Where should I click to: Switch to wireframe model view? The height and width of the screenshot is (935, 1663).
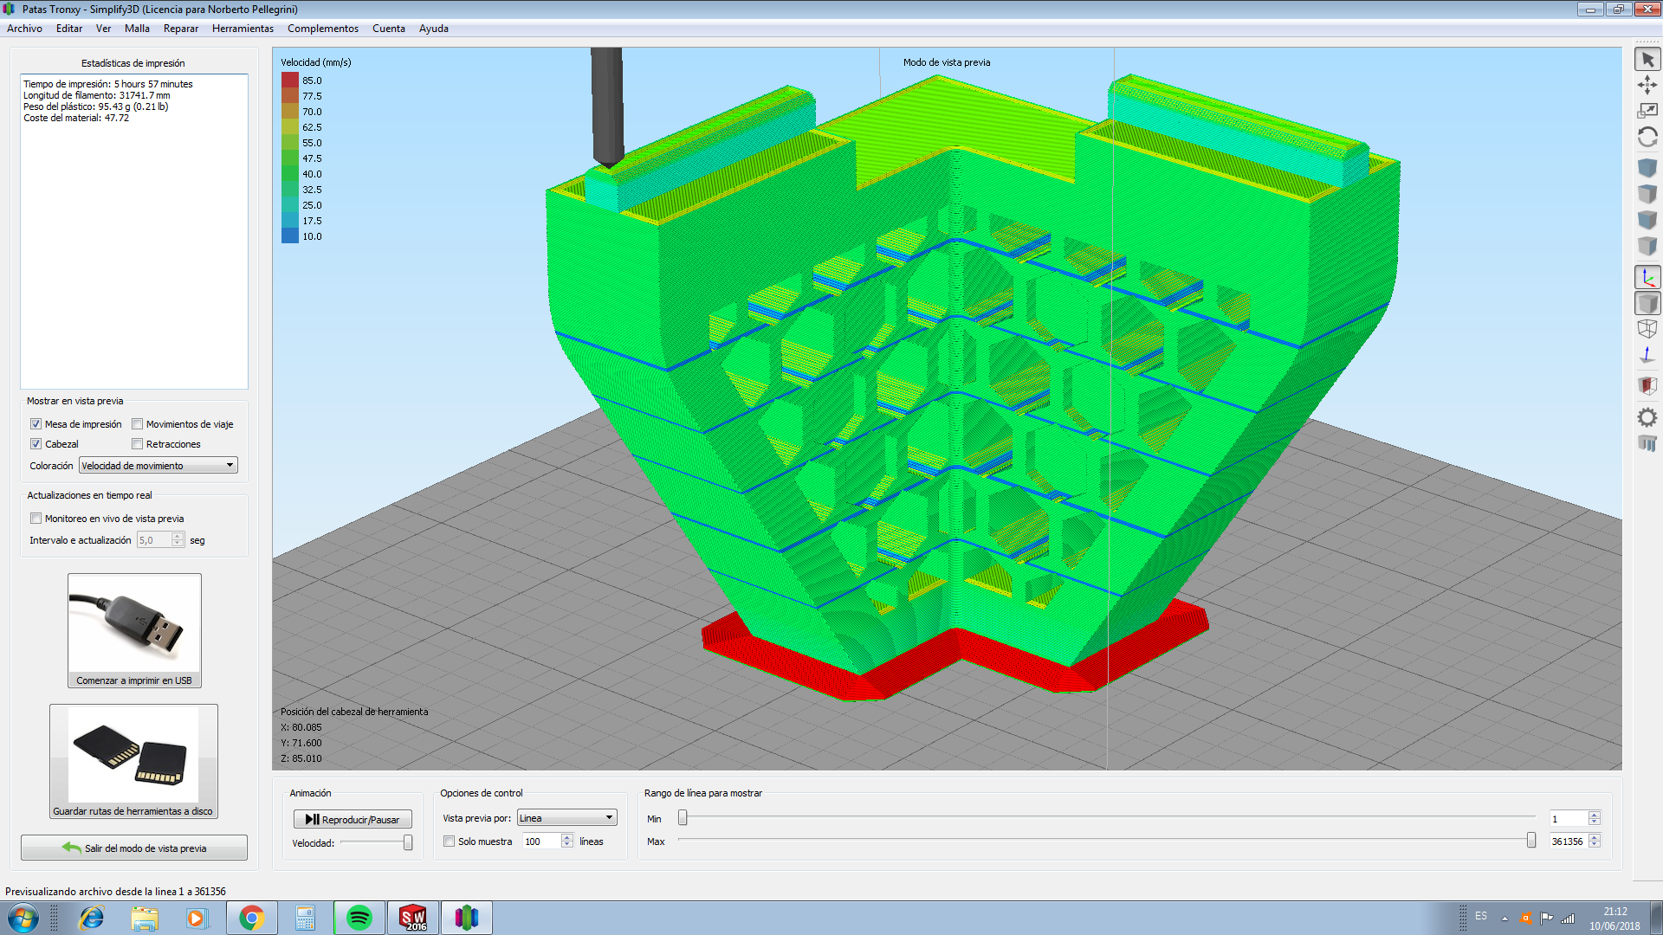click(x=1647, y=329)
